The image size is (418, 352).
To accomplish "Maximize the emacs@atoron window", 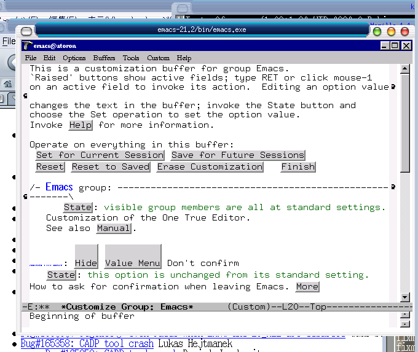I will click(395, 46).
